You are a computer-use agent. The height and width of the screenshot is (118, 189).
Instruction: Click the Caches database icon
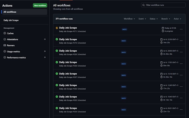coord(5,33)
